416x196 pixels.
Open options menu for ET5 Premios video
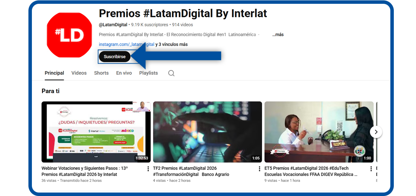click(x=371, y=169)
